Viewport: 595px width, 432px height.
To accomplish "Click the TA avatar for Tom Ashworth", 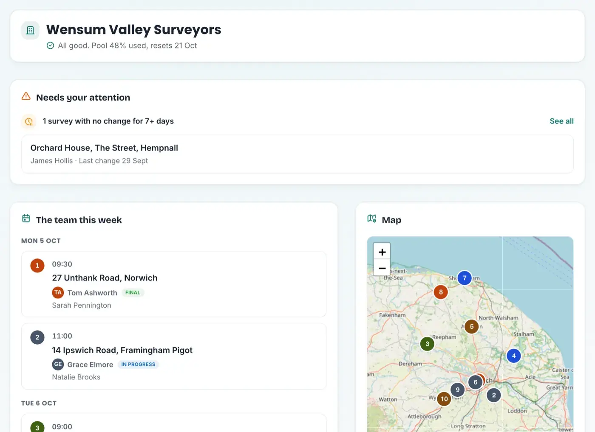I will 58,292.
